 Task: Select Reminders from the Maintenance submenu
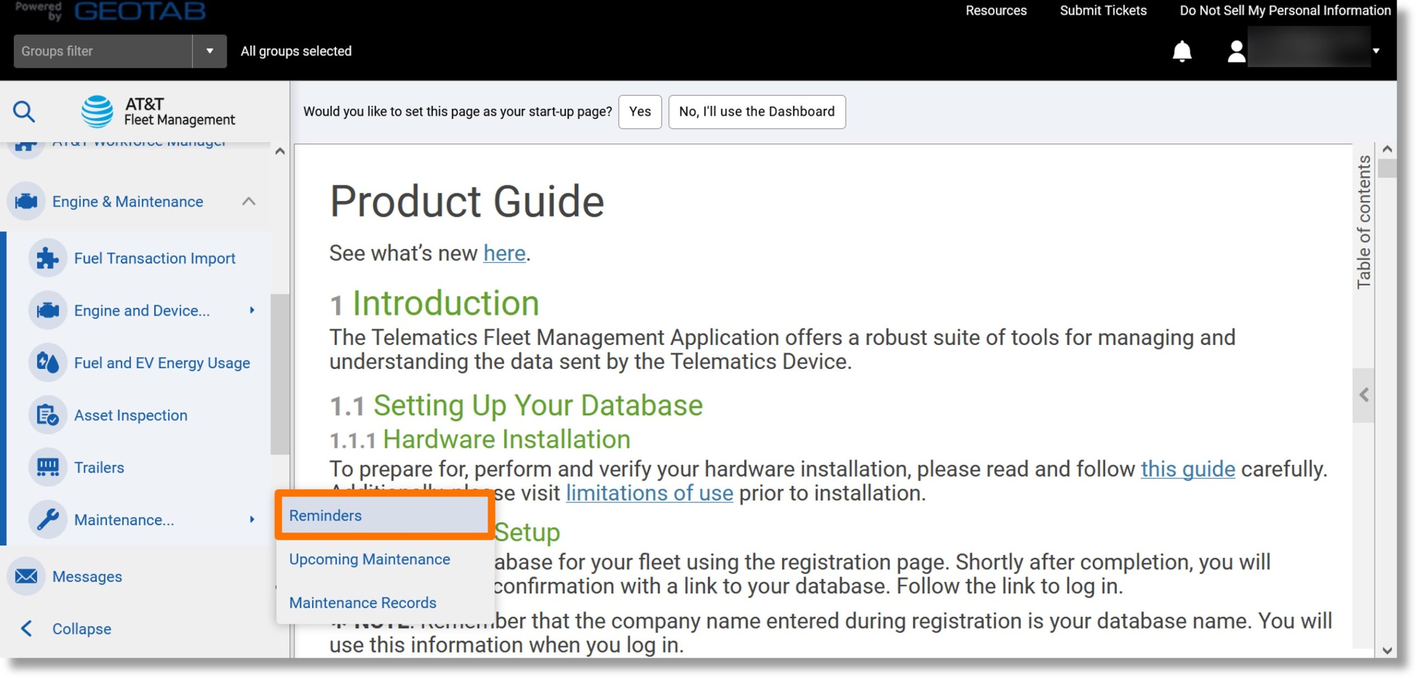click(384, 515)
